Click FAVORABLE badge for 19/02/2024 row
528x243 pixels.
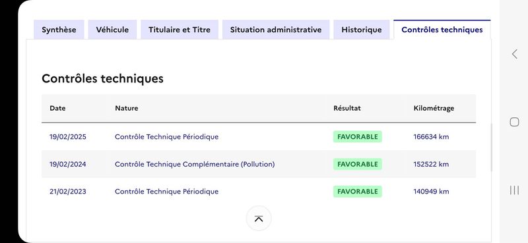pyautogui.click(x=358, y=164)
